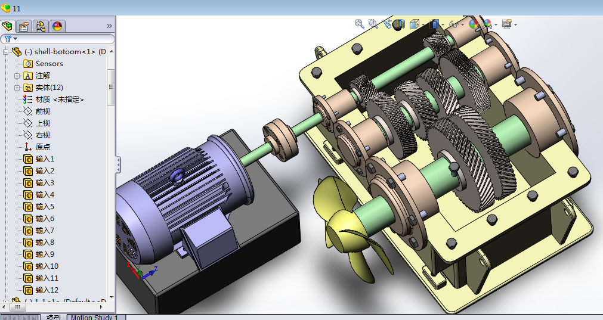Collapse the shell-botoom<1> component node
Image resolution: width=603 pixels, height=320 pixels.
(5, 52)
